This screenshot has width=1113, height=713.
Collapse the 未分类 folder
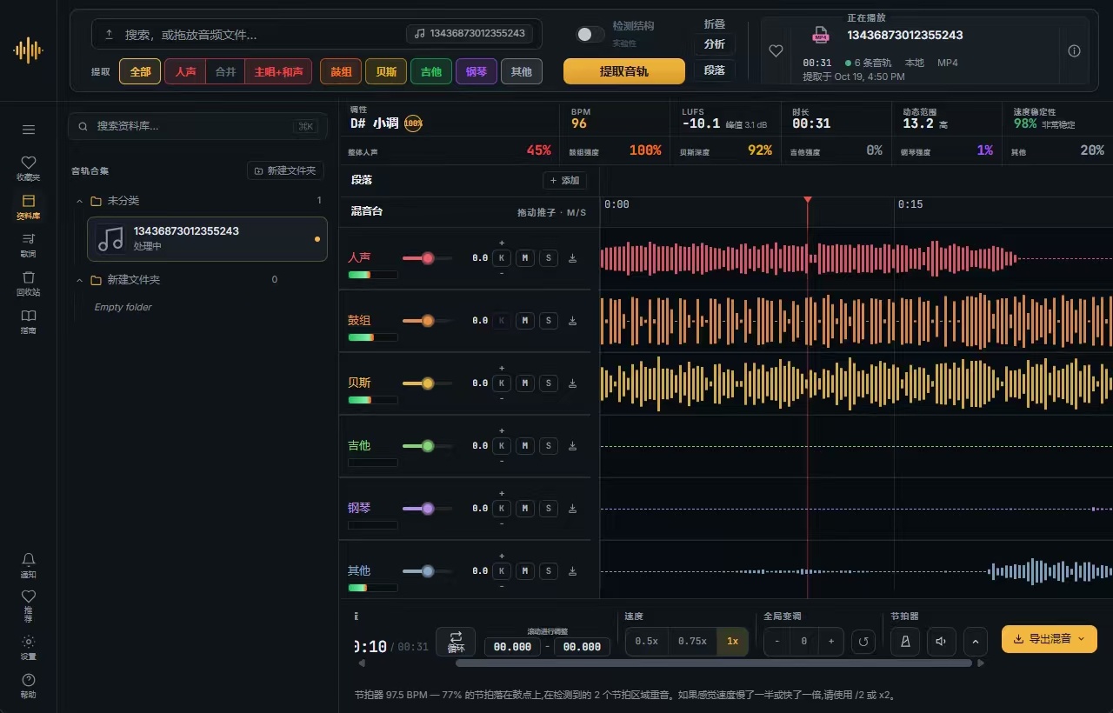[x=80, y=201]
